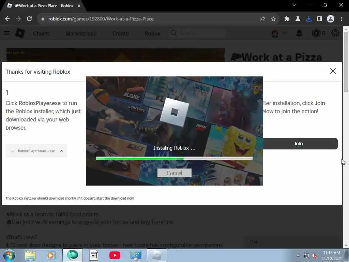This screenshot has height=262, width=349.
Task: Open the Roblox hamburger menu
Action: 7,33
